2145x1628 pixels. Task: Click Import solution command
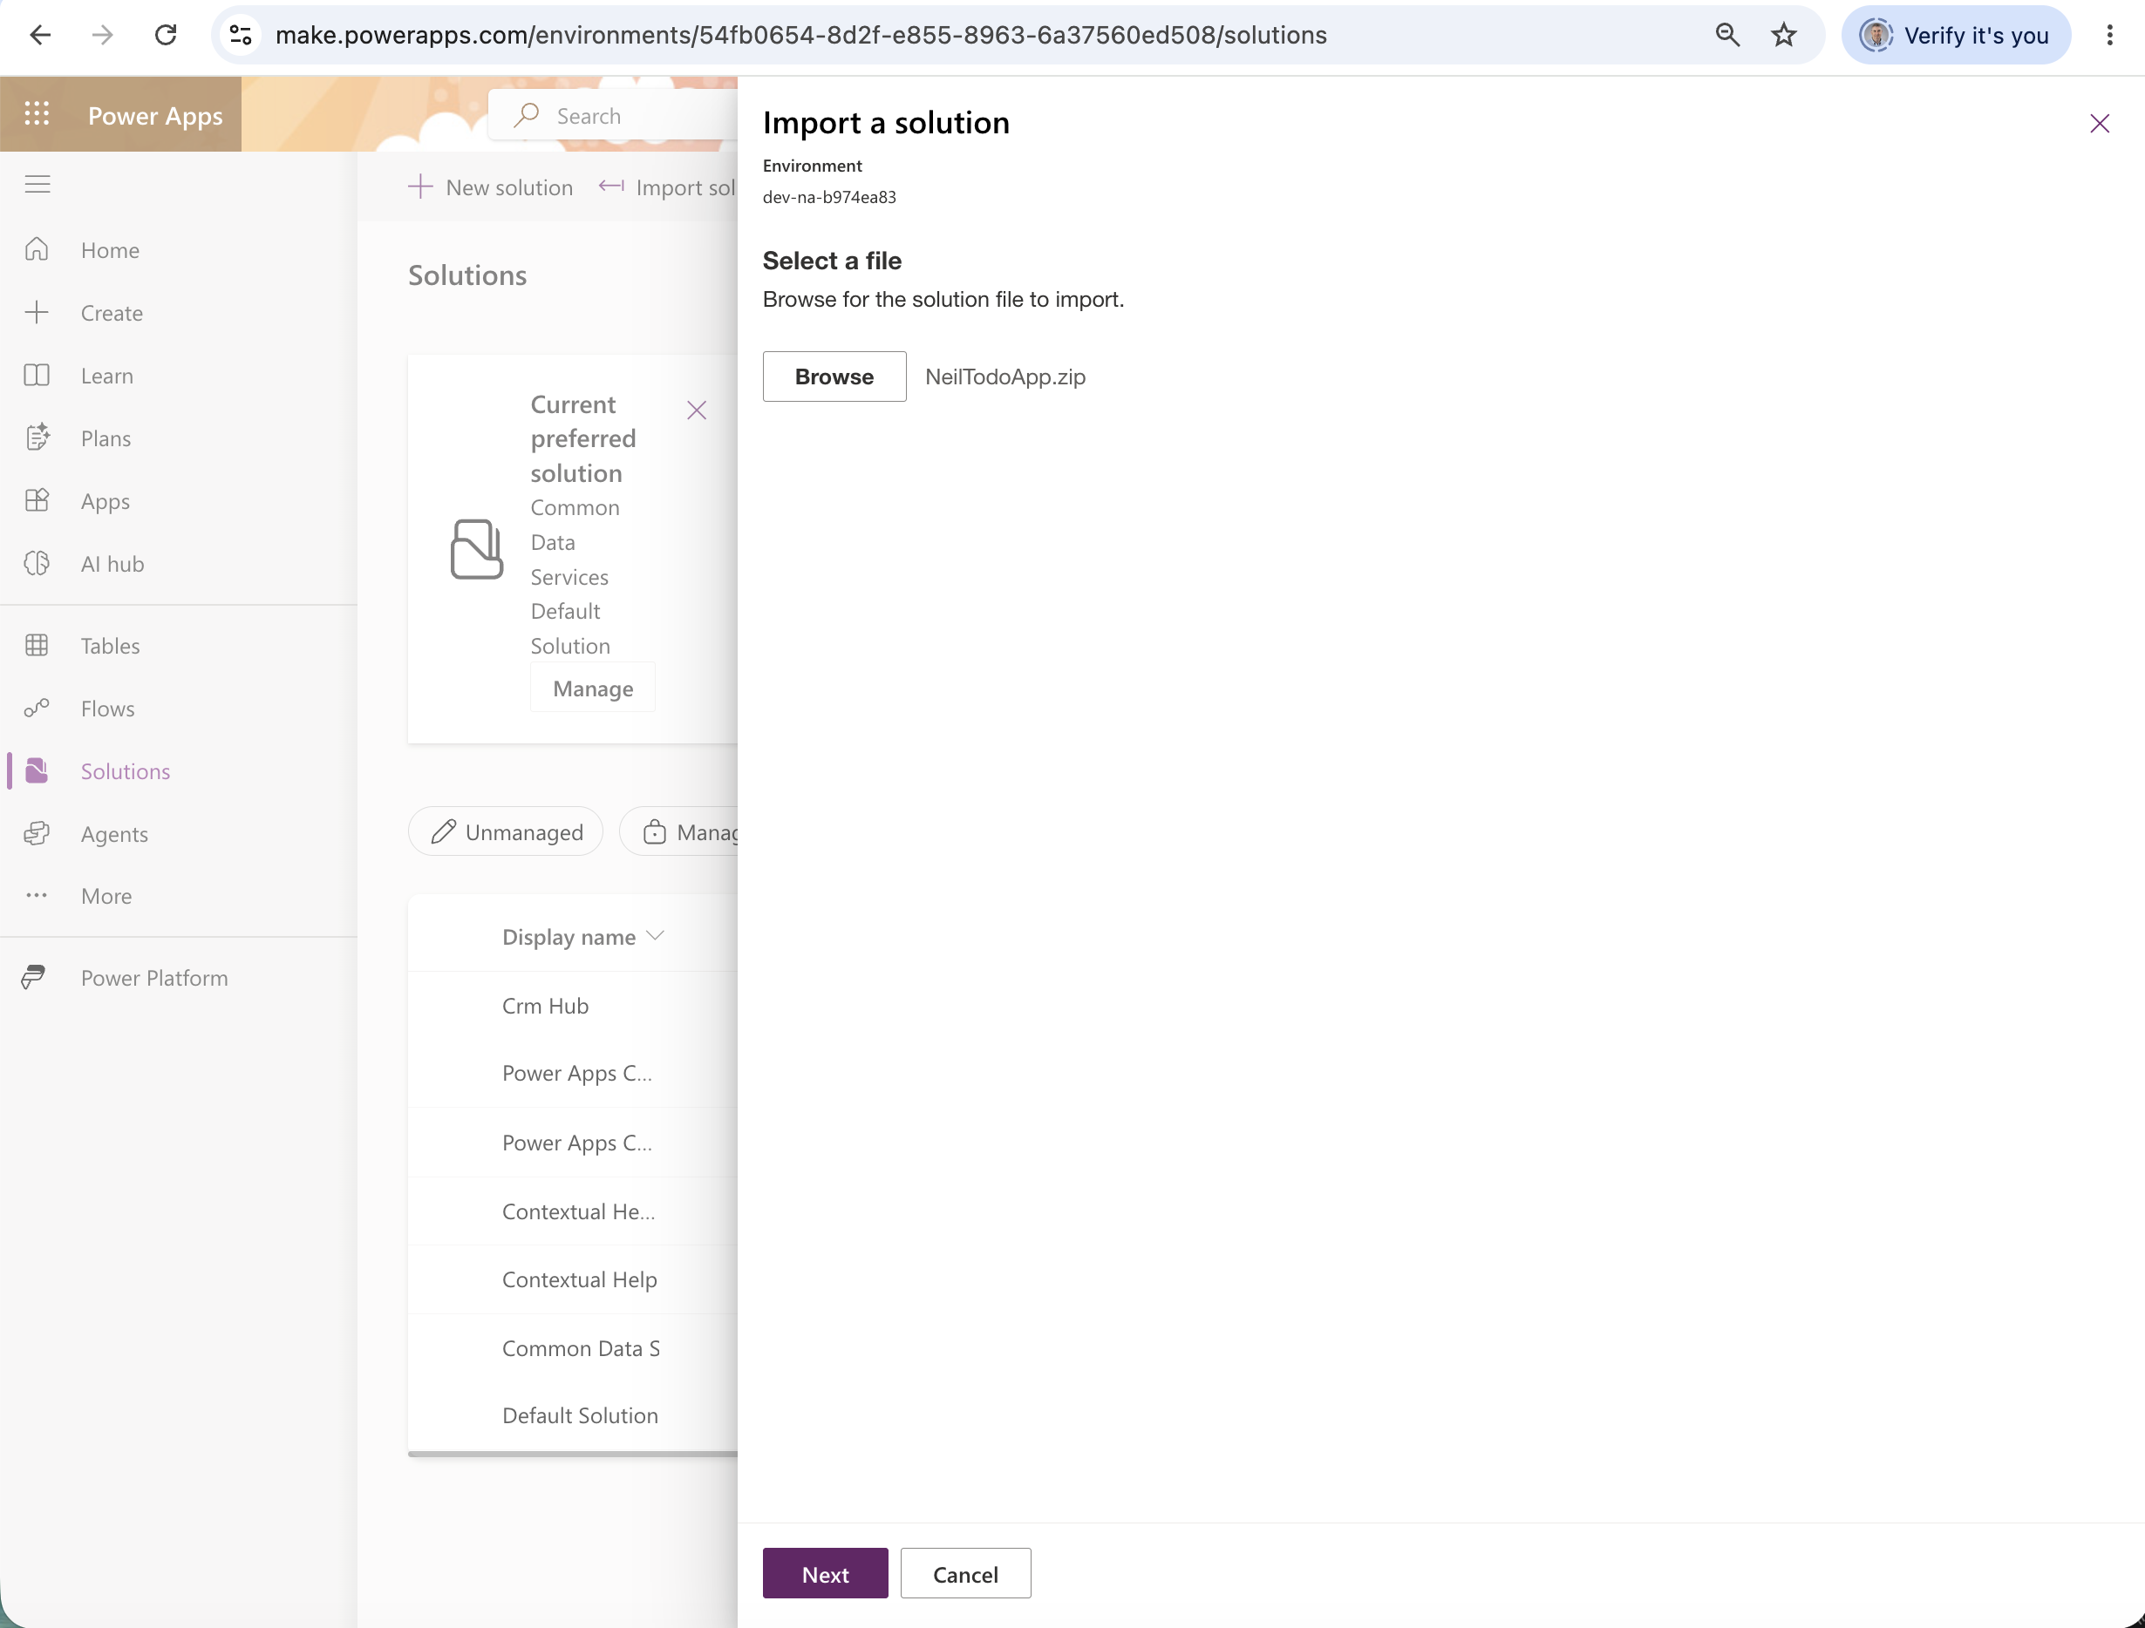tap(667, 187)
